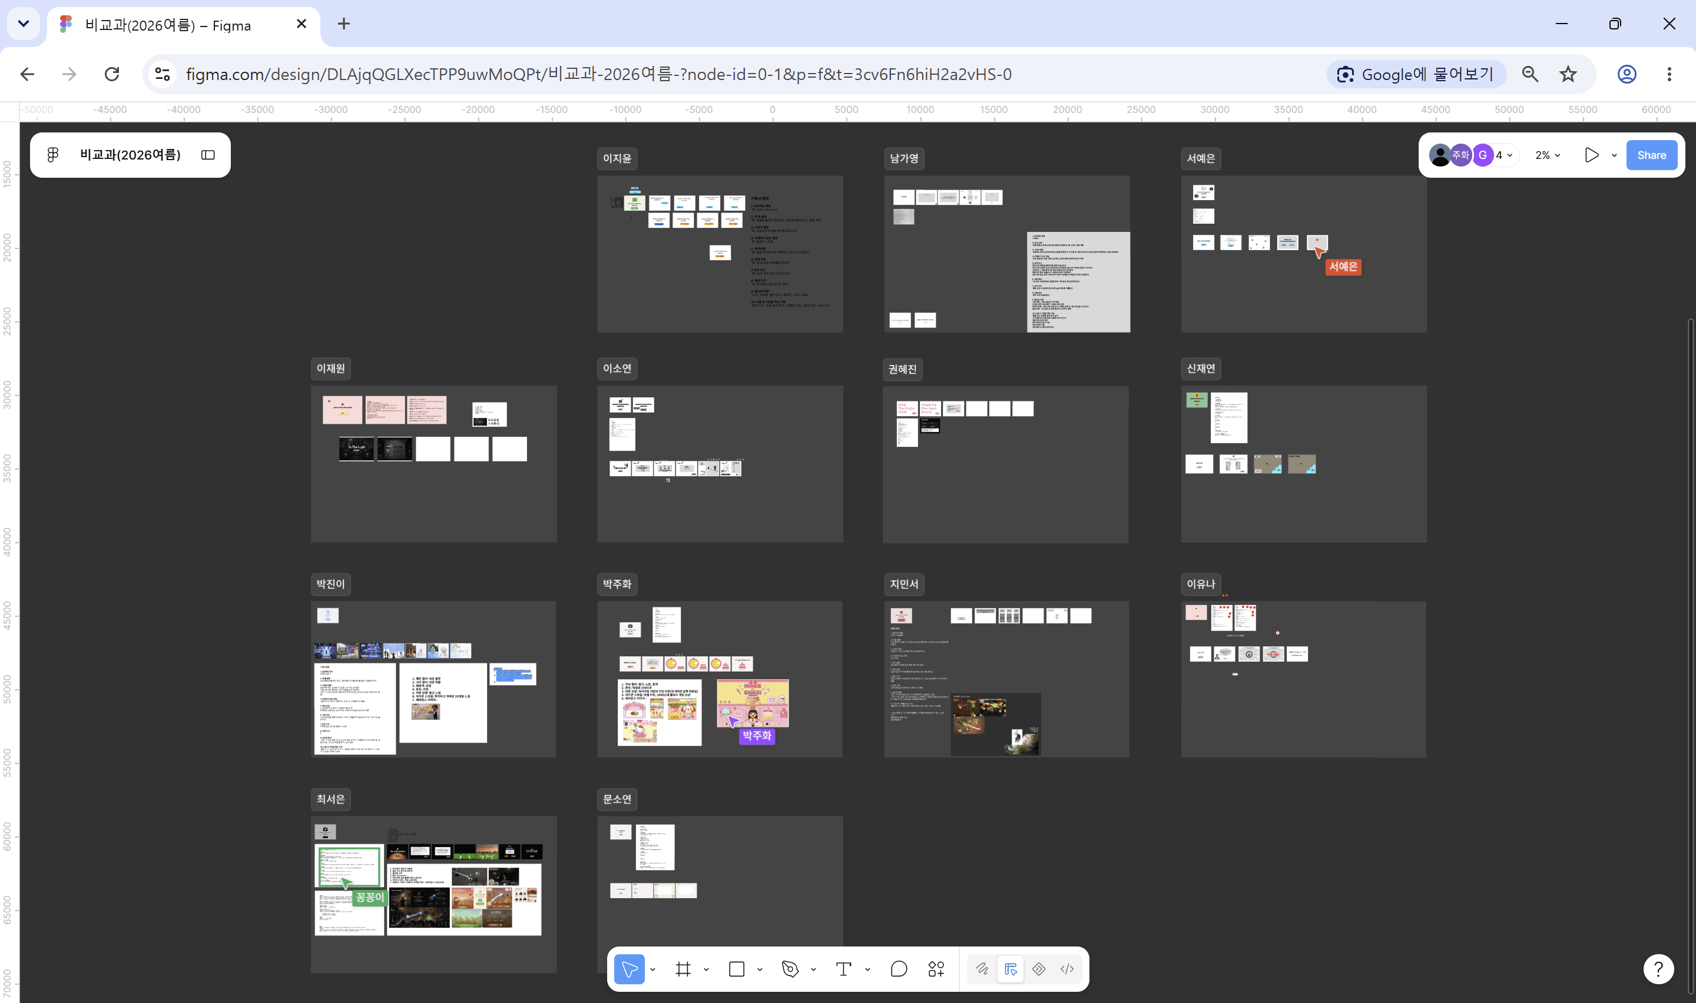Open the tab search dropdown arrow
This screenshot has height=1003, width=1696.
[x=24, y=24]
